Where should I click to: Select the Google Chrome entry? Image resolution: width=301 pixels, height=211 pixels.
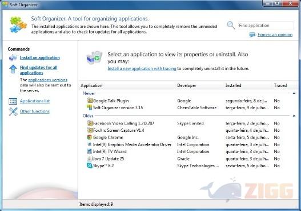[188, 138]
